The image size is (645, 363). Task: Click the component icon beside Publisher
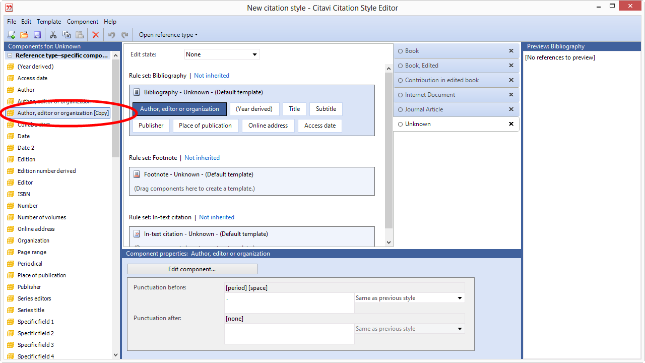click(11, 287)
